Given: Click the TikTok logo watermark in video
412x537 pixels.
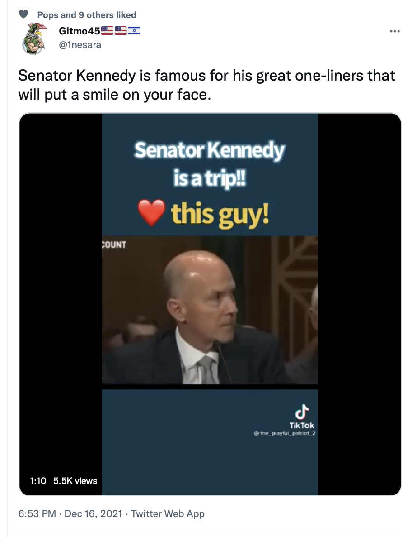Looking at the screenshot, I should click(x=302, y=417).
